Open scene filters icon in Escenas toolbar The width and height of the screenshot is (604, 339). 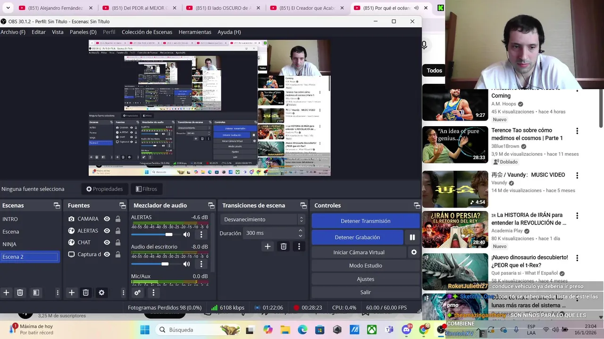36,292
